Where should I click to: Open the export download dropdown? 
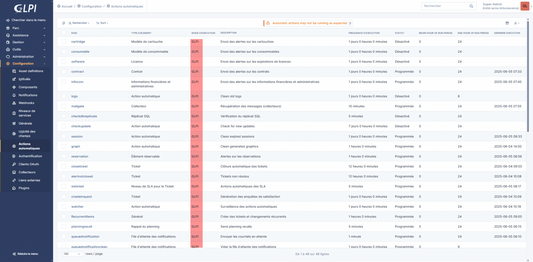tap(516, 23)
